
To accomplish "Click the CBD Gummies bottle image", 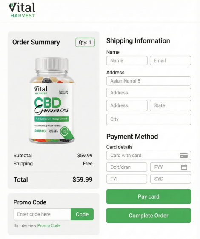I will tap(52, 101).
